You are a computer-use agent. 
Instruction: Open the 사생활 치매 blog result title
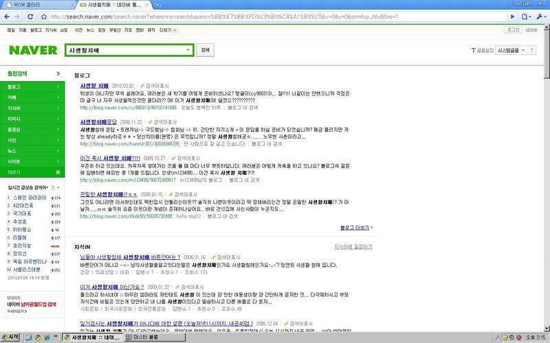tap(94, 86)
